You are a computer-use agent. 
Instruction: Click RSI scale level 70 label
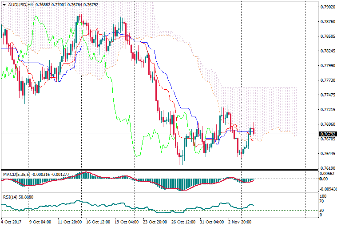[323, 201]
